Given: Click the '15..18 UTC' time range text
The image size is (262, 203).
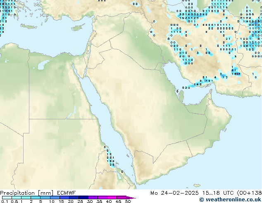Looking at the screenshot, I should (218, 193).
